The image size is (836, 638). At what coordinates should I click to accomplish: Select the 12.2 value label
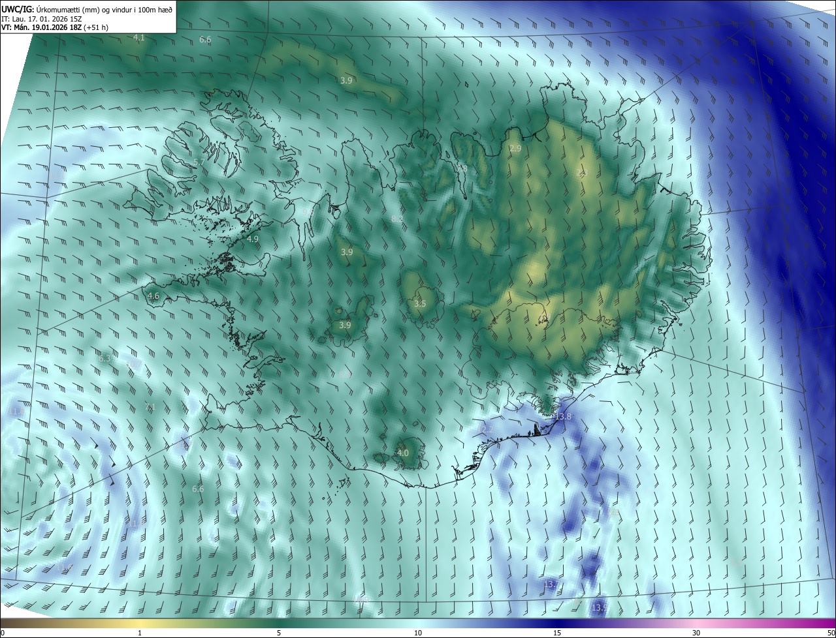coord(487,429)
